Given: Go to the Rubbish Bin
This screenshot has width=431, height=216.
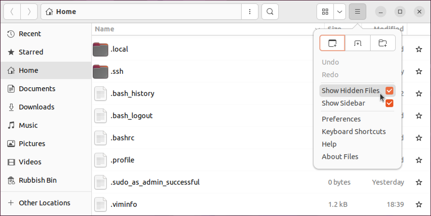Looking at the screenshot, I should (x=37, y=180).
